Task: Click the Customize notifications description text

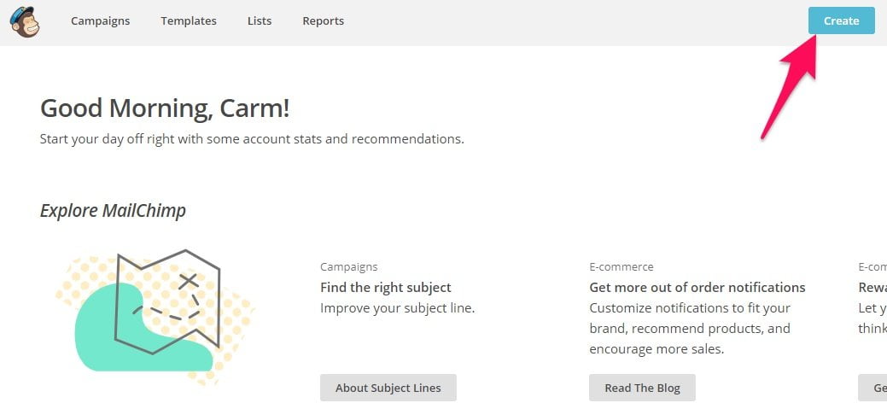Action: pyautogui.click(x=690, y=329)
